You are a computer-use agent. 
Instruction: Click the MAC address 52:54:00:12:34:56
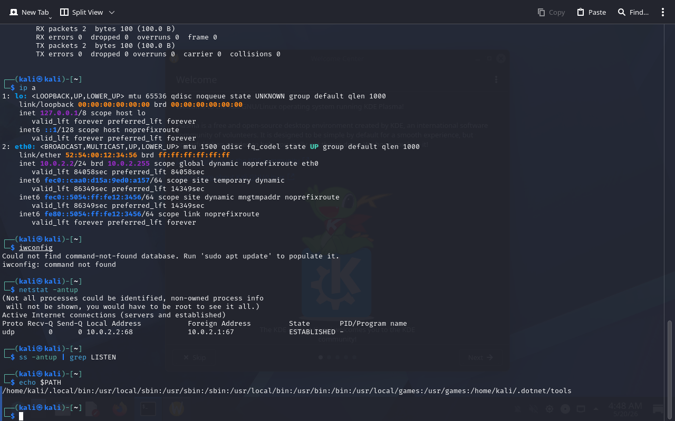tap(101, 155)
